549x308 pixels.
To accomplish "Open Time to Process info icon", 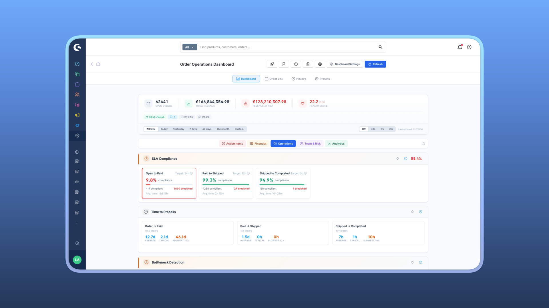I will (421, 212).
